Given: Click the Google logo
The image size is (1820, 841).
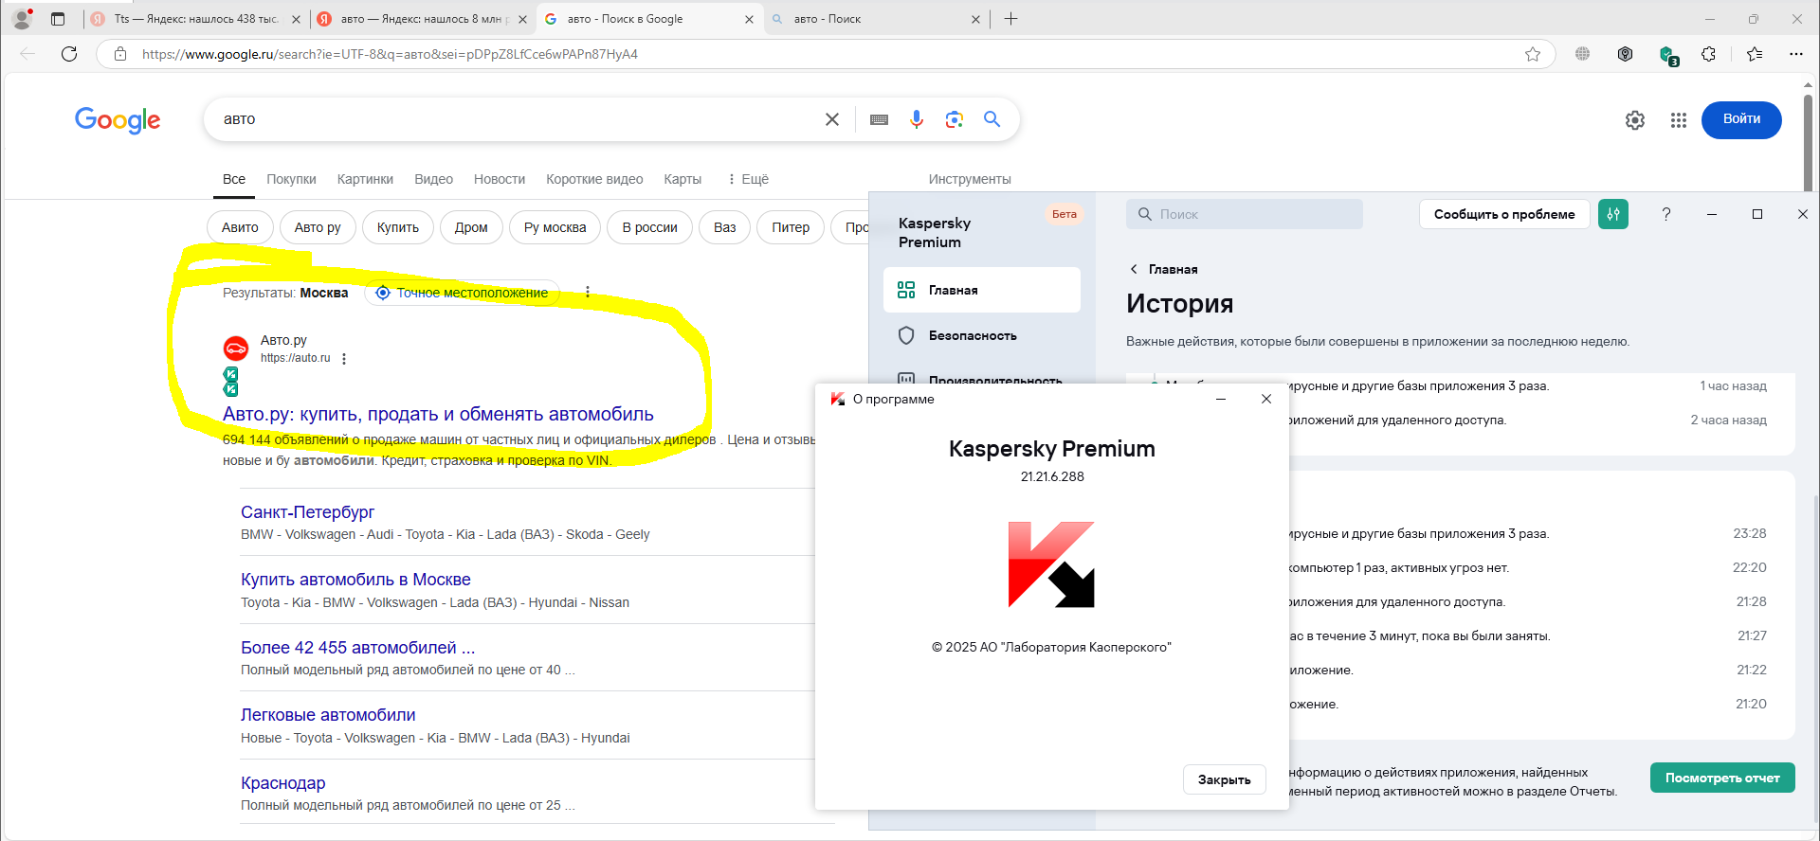Looking at the screenshot, I should coord(118,120).
